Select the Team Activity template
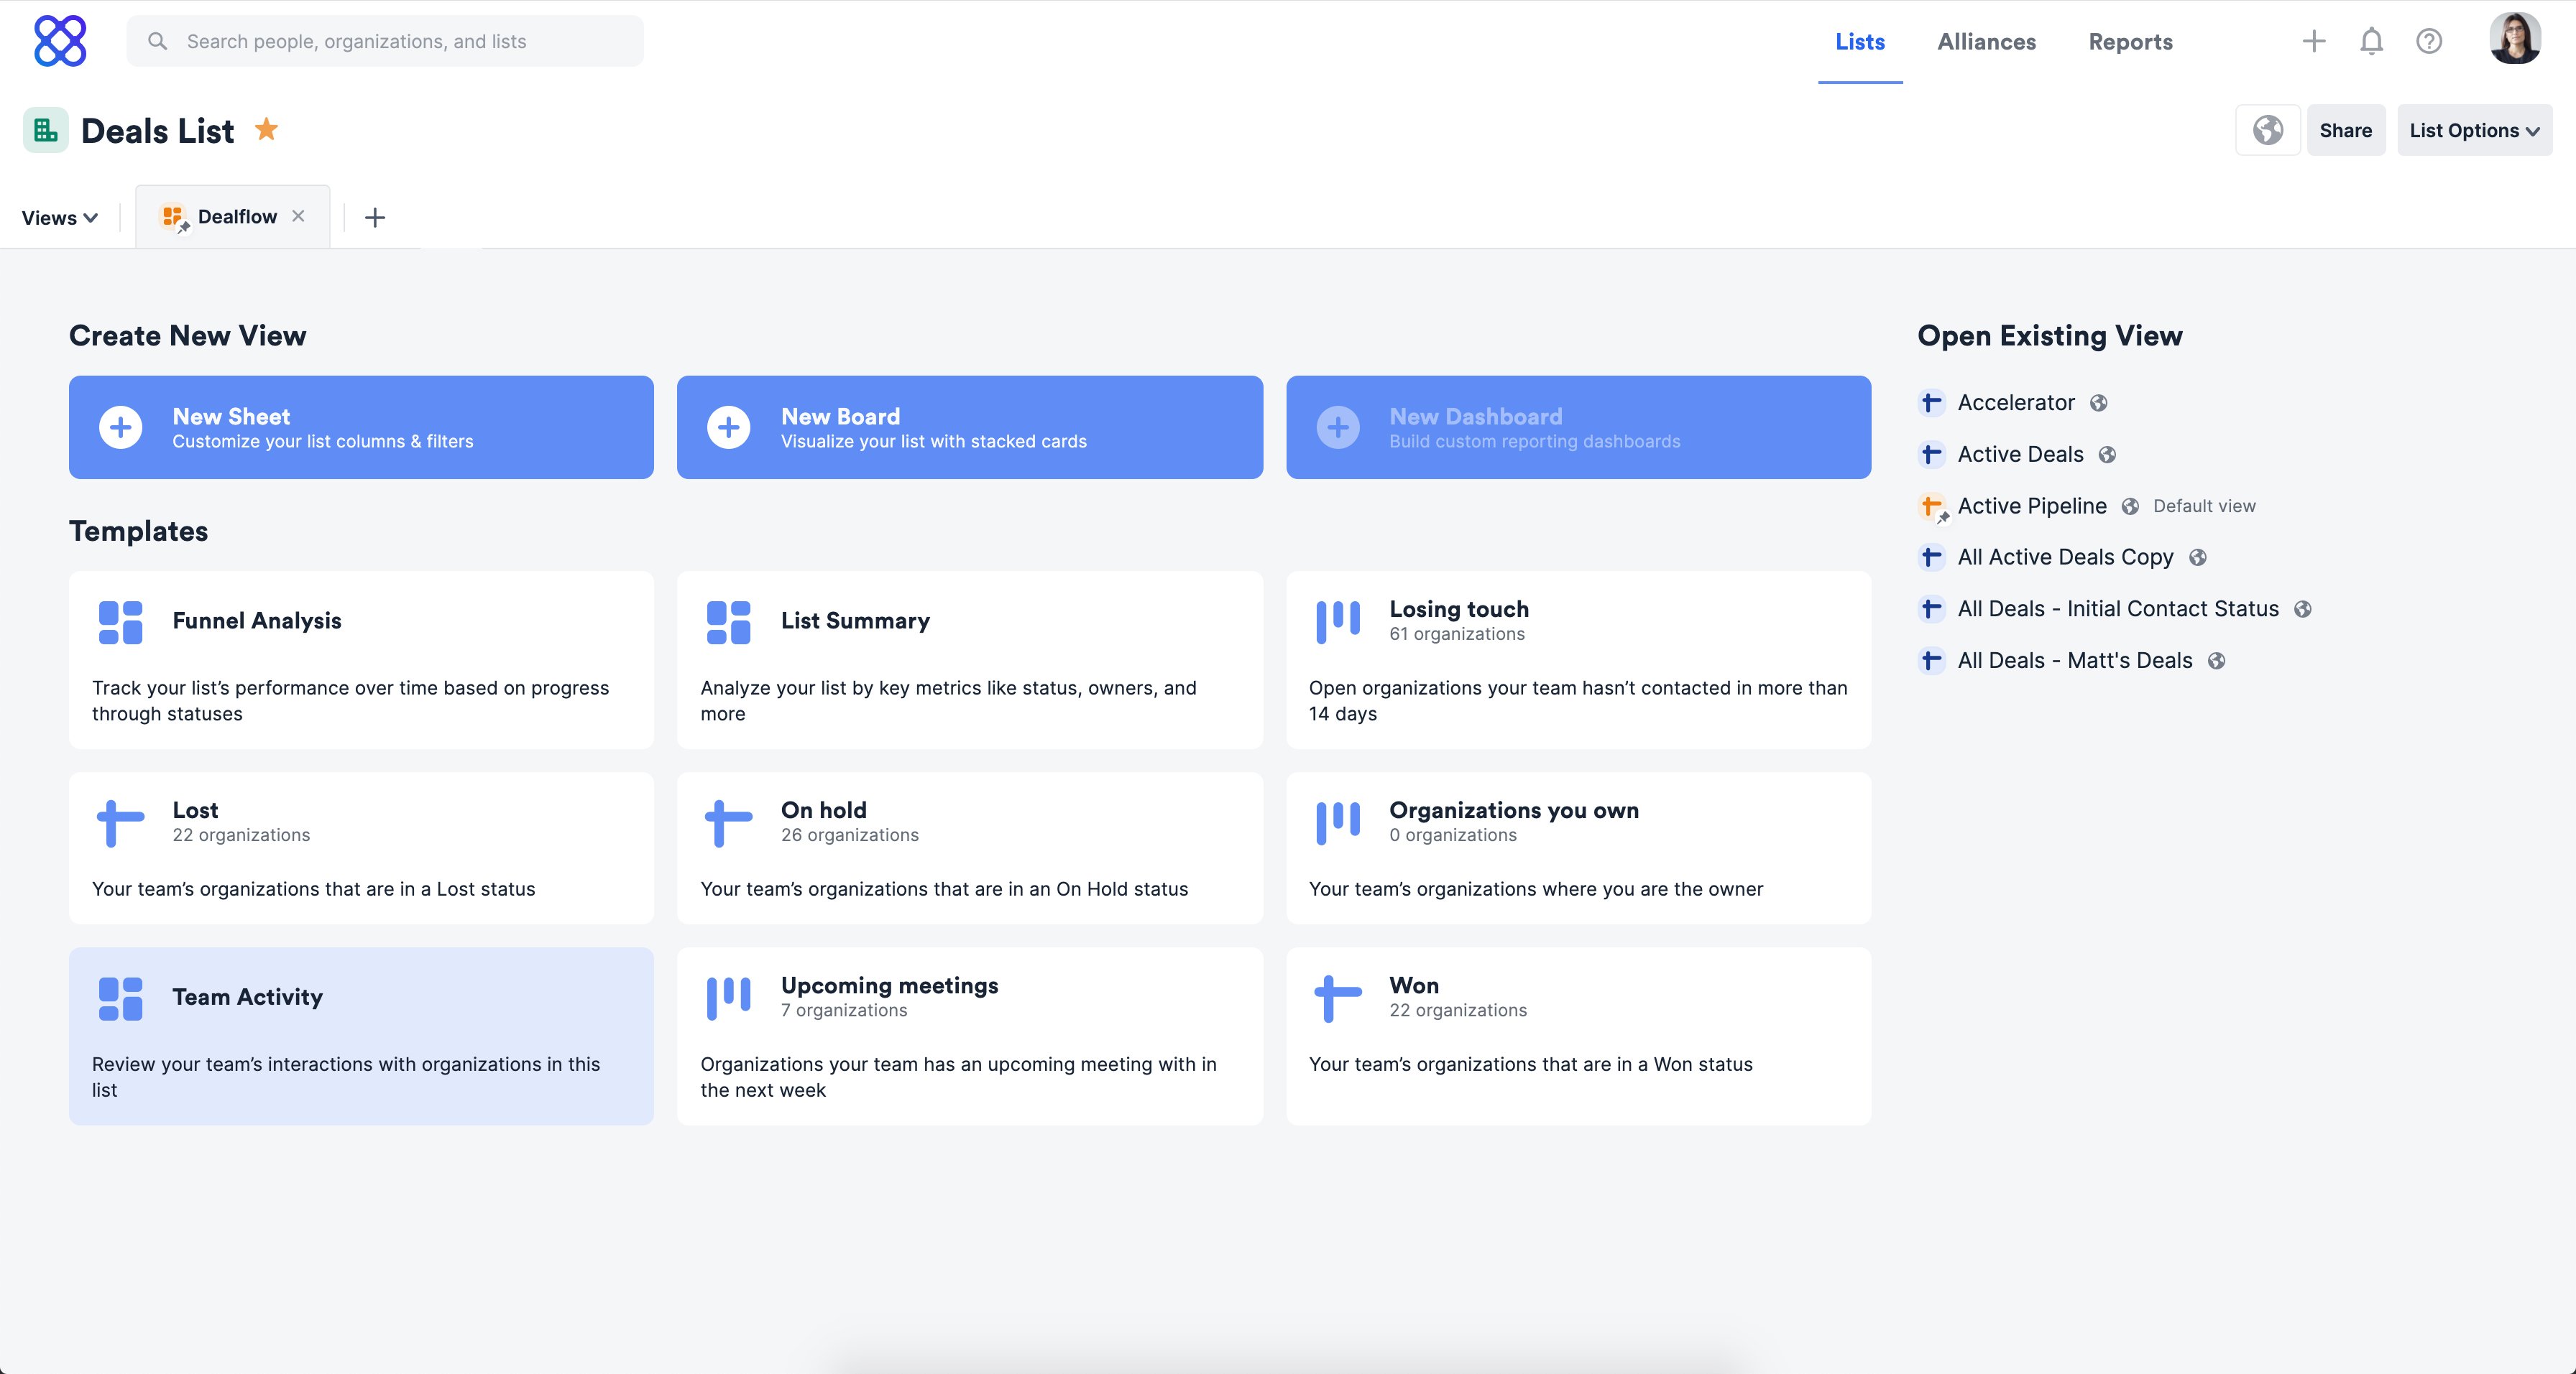The height and width of the screenshot is (1374, 2576). pyautogui.click(x=361, y=1036)
